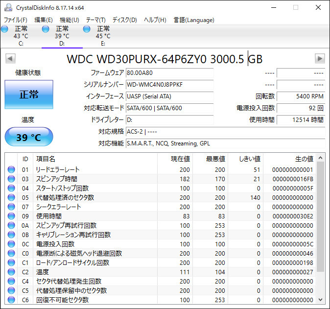Click status orb of attribute C1 ロード/アンロードサイクル回数
The width and height of the screenshot is (330, 309).
(11, 262)
